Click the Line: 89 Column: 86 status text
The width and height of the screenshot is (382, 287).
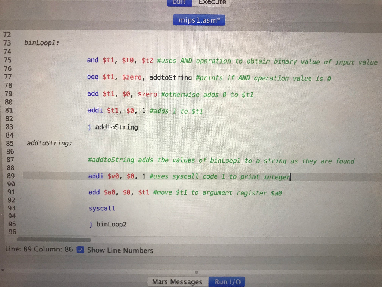point(39,250)
